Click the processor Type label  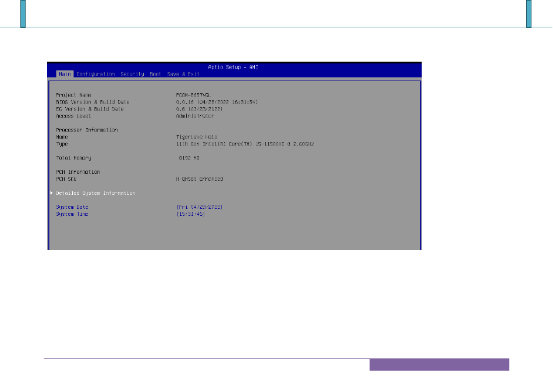click(x=62, y=144)
